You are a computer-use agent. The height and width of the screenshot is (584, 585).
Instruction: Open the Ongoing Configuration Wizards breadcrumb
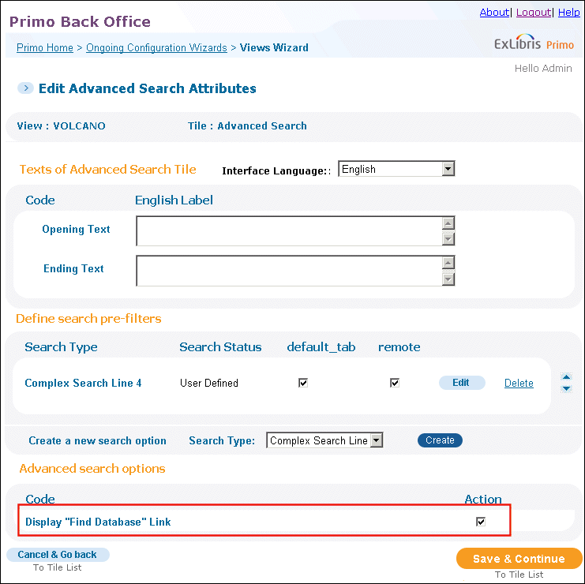[156, 47]
